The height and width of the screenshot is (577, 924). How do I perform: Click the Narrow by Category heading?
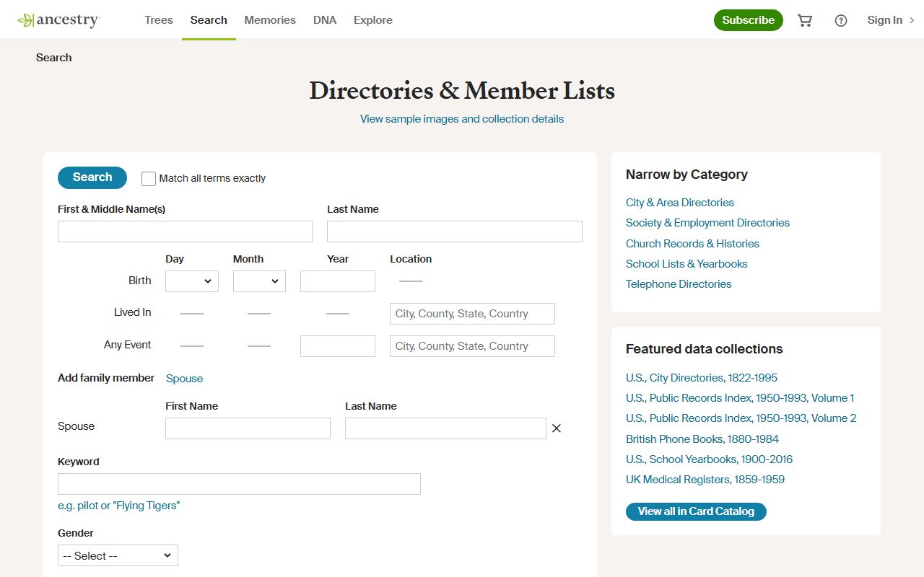[x=687, y=175]
